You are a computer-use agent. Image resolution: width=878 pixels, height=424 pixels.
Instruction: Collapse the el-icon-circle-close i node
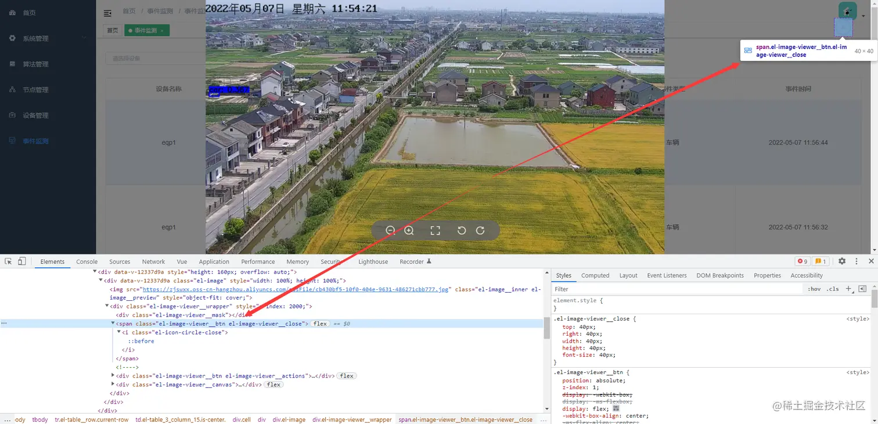point(119,332)
